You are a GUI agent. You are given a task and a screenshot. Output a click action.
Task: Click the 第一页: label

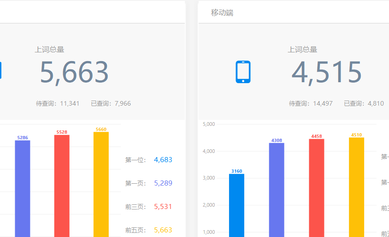tap(136, 183)
